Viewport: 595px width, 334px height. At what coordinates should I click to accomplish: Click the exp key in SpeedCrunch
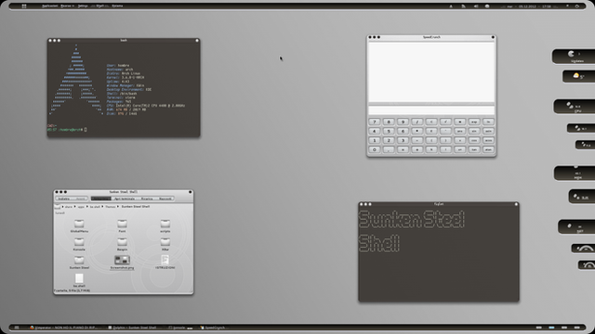coord(474,122)
